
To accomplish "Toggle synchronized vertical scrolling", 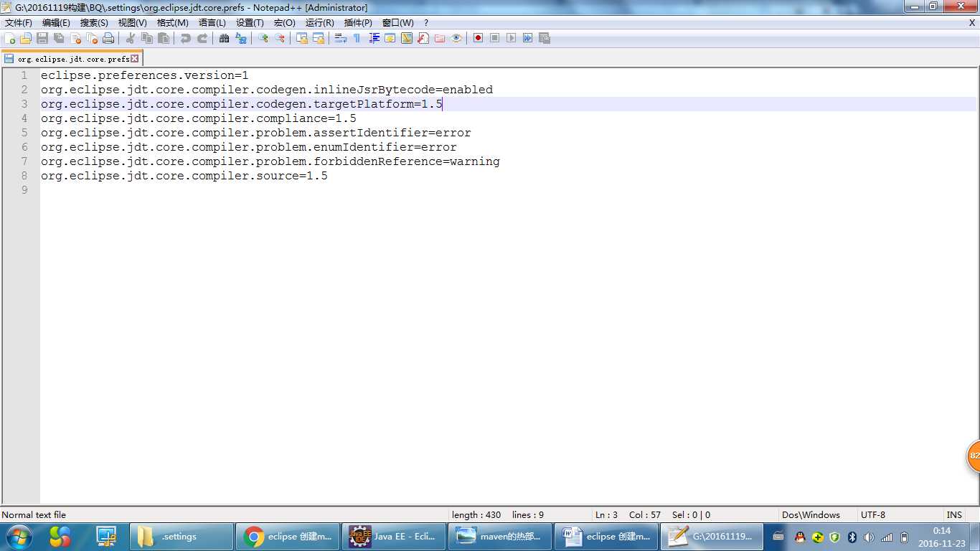I will [301, 38].
